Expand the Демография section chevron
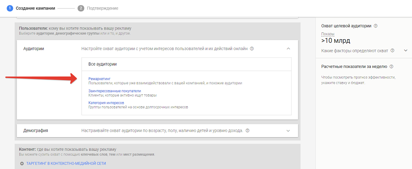Viewport: 412px width, 169px height. pos(288,131)
